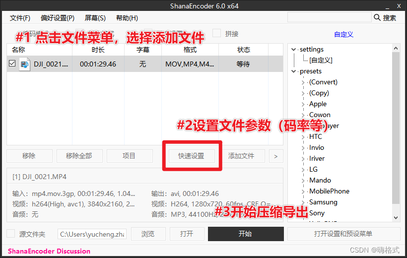Expand the Mando preset node
407x258 pixels.
(303, 181)
